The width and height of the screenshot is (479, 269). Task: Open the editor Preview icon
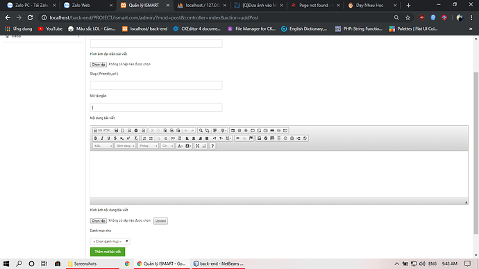[x=129, y=131]
